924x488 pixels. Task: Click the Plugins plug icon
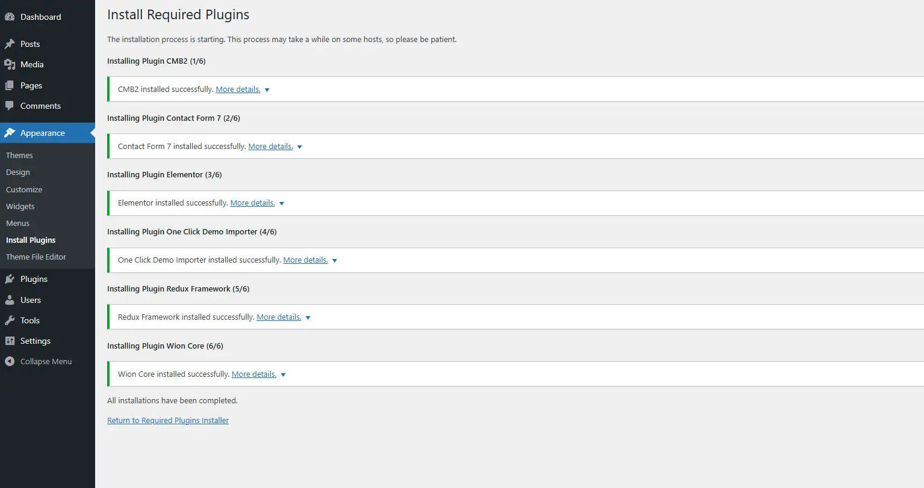[10, 279]
